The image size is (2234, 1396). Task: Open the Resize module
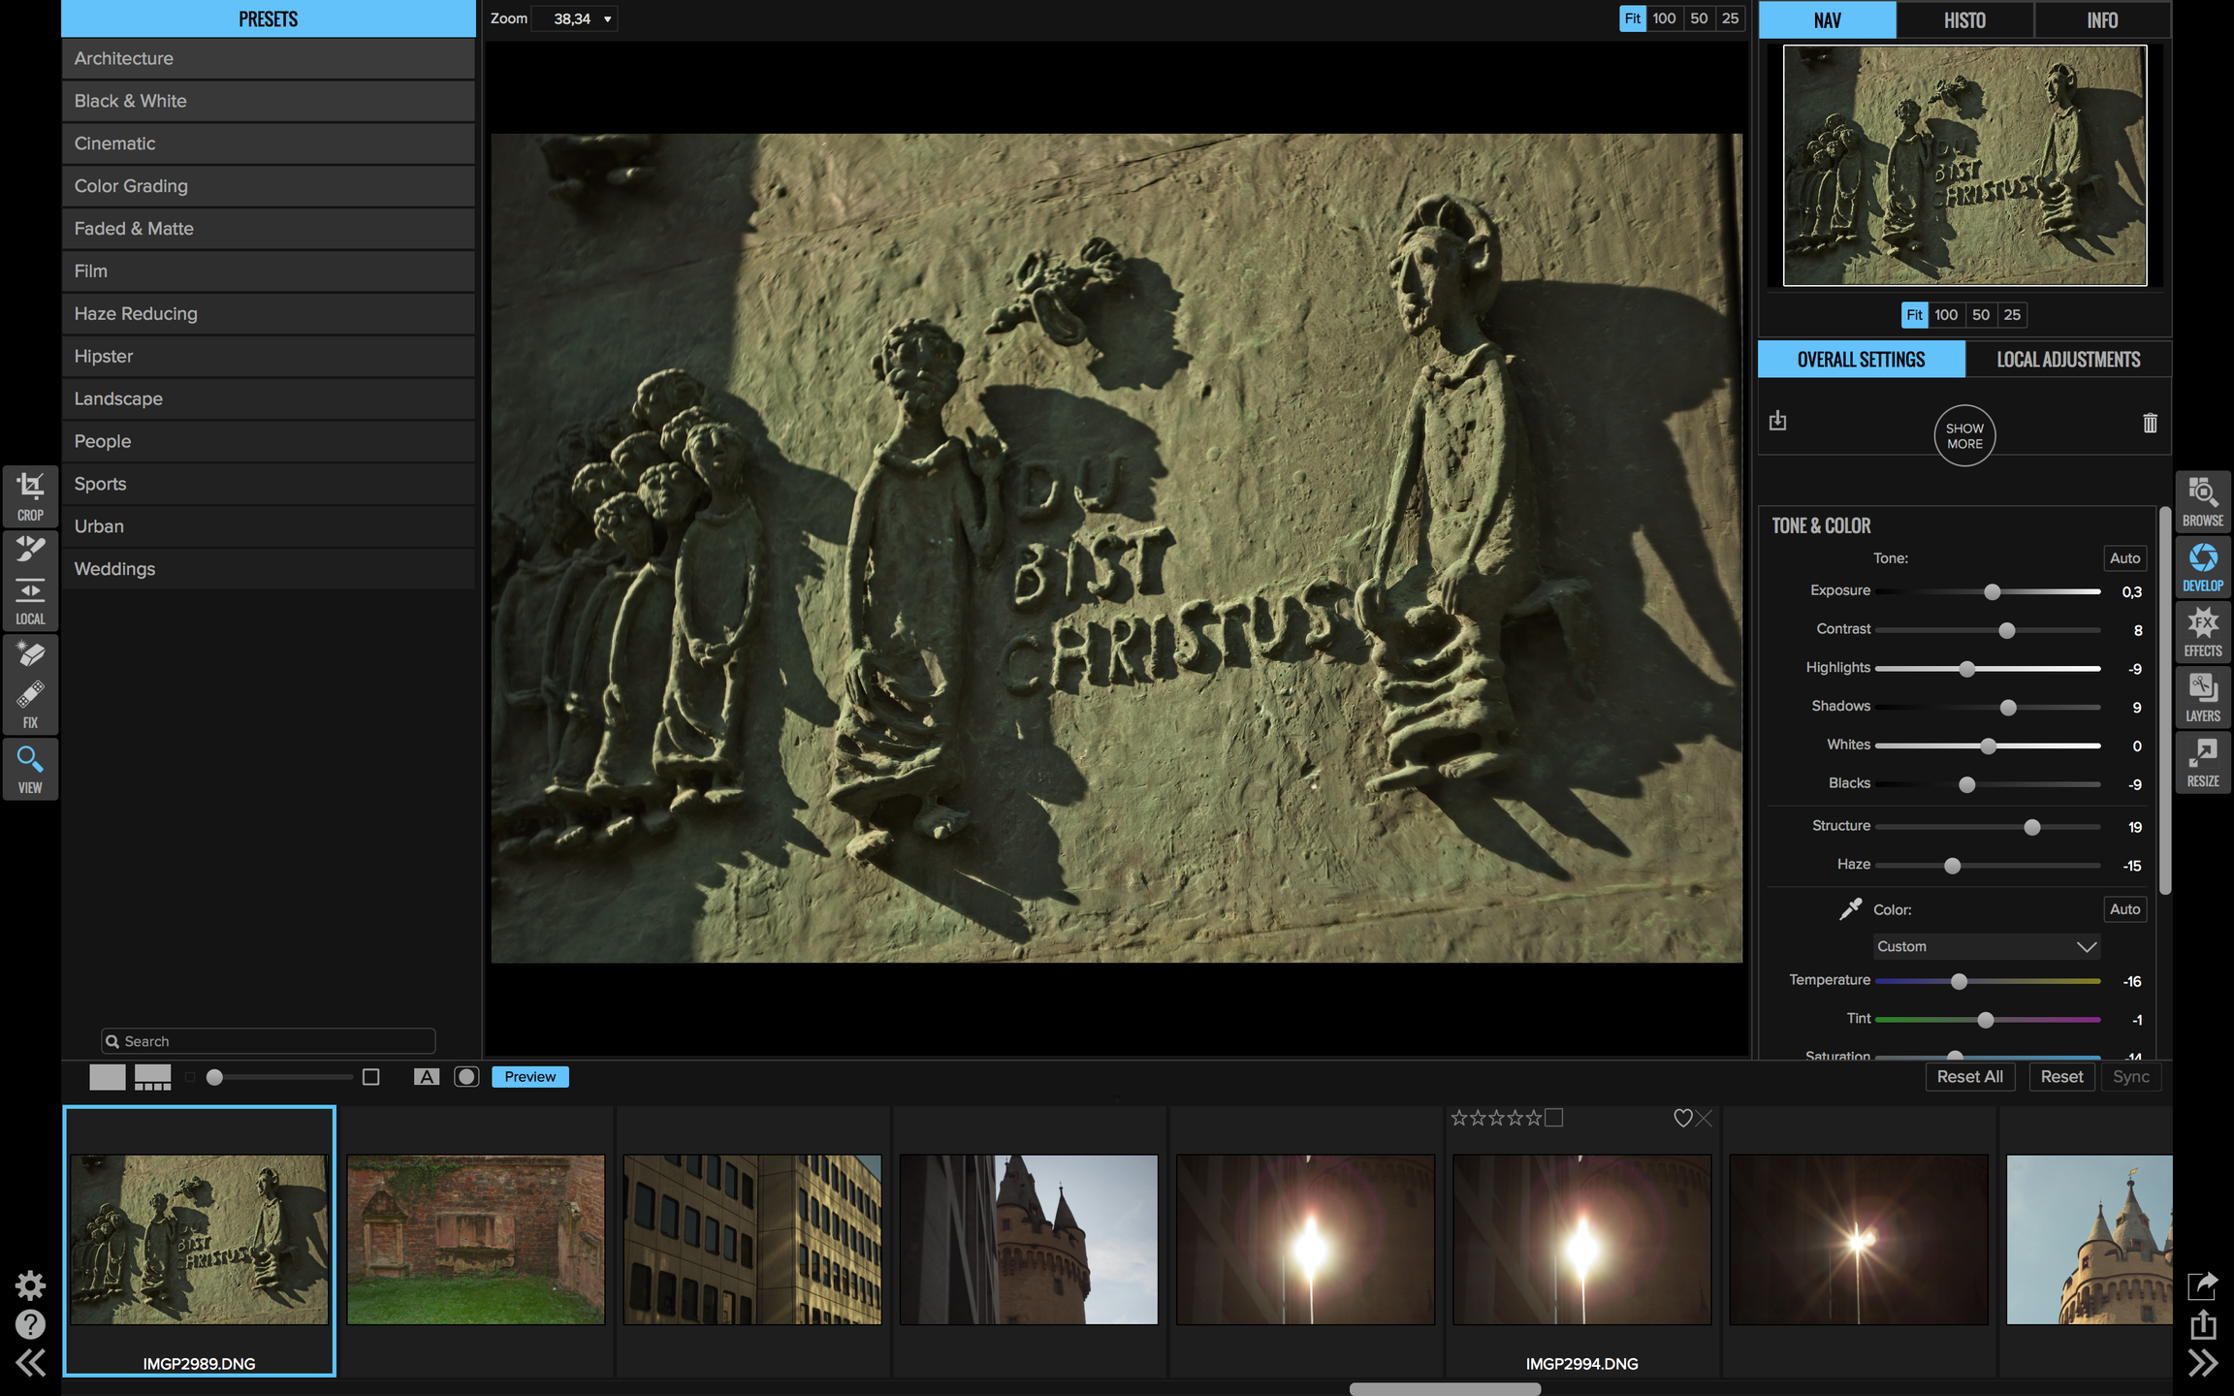click(2202, 761)
